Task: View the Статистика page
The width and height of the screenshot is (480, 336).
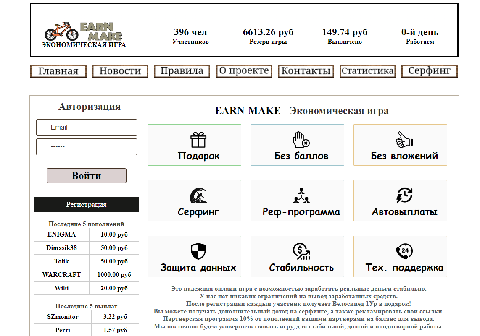Action: point(368,71)
